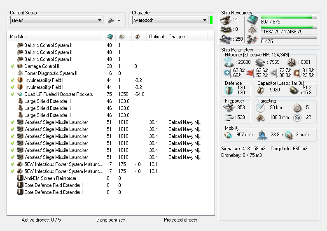Click the structure hull hitpoints icon
Screen dimensions: 327x231
coord(292,62)
